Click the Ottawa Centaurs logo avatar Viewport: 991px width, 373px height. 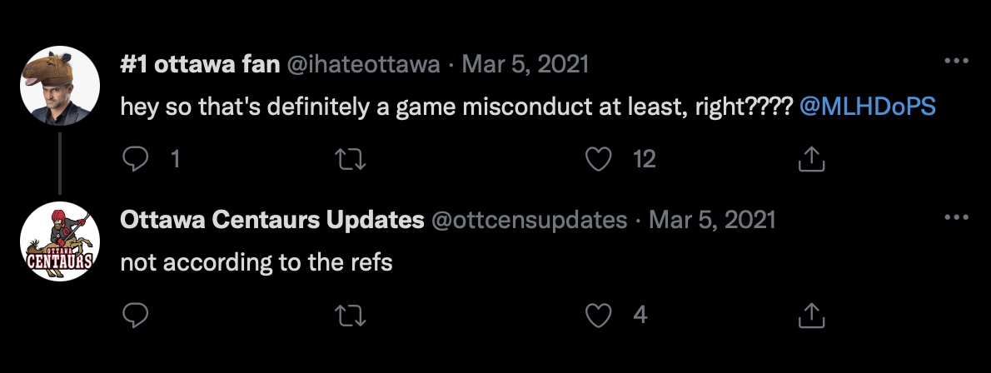[x=60, y=242]
